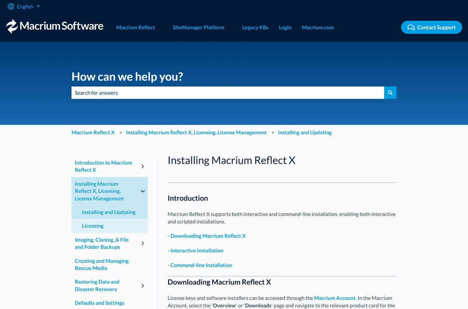Open the Macrium Account link

coord(335,298)
